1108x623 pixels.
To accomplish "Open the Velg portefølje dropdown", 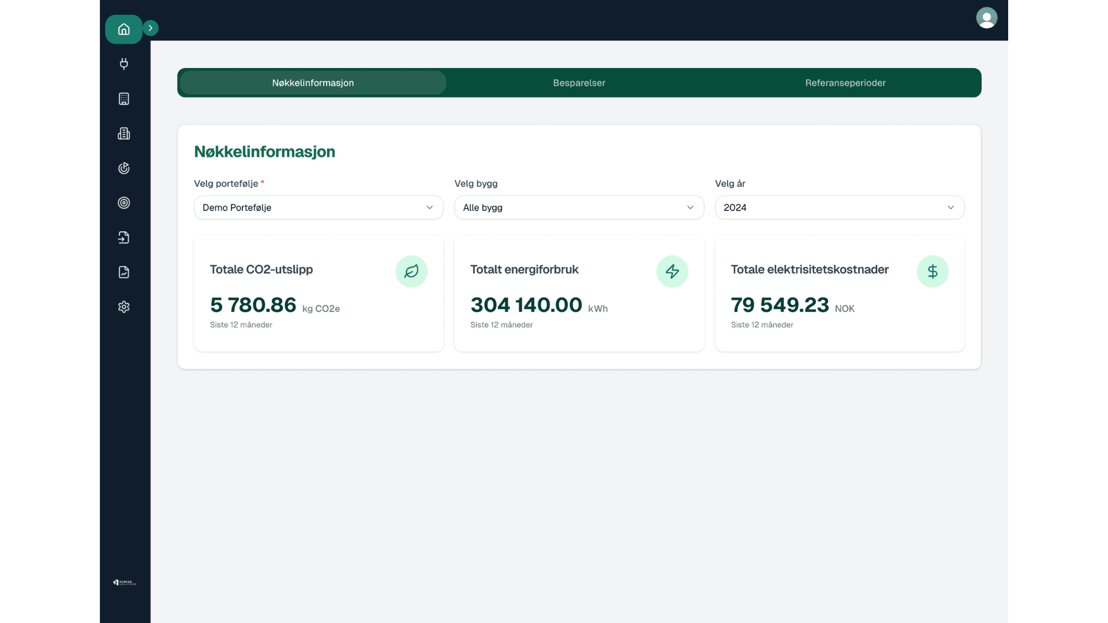I will click(x=319, y=207).
